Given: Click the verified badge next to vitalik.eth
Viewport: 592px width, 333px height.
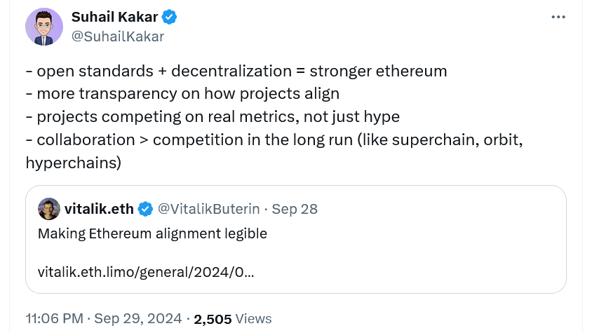Looking at the screenshot, I should point(145,209).
